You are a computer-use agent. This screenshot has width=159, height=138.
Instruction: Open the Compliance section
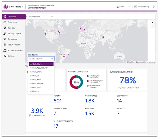pyautogui.click(x=12, y=39)
